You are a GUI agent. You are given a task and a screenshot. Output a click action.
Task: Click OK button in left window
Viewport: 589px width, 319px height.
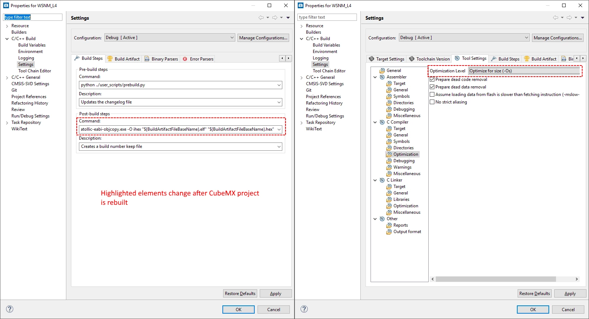[239, 309]
